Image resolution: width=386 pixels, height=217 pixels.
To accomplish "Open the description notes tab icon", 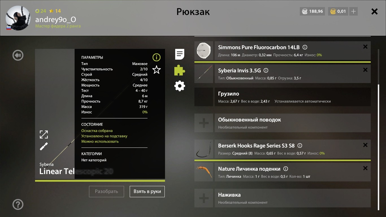I will pyautogui.click(x=180, y=54).
